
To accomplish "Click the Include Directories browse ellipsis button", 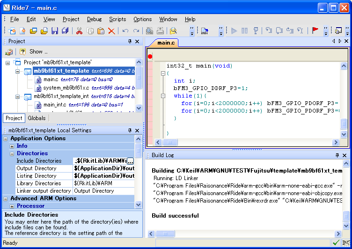I will [x=131, y=161].
